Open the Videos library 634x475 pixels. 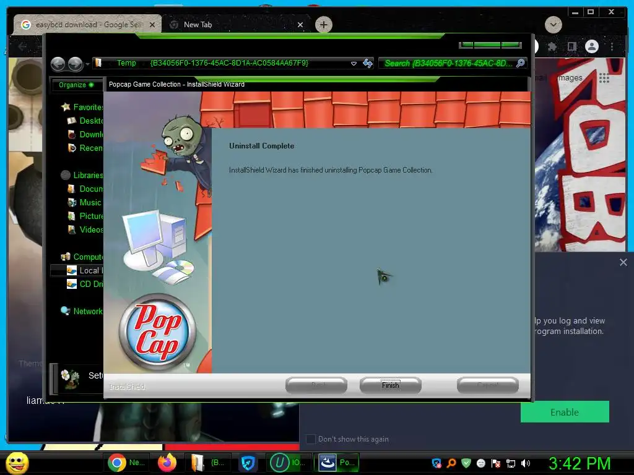click(x=85, y=229)
